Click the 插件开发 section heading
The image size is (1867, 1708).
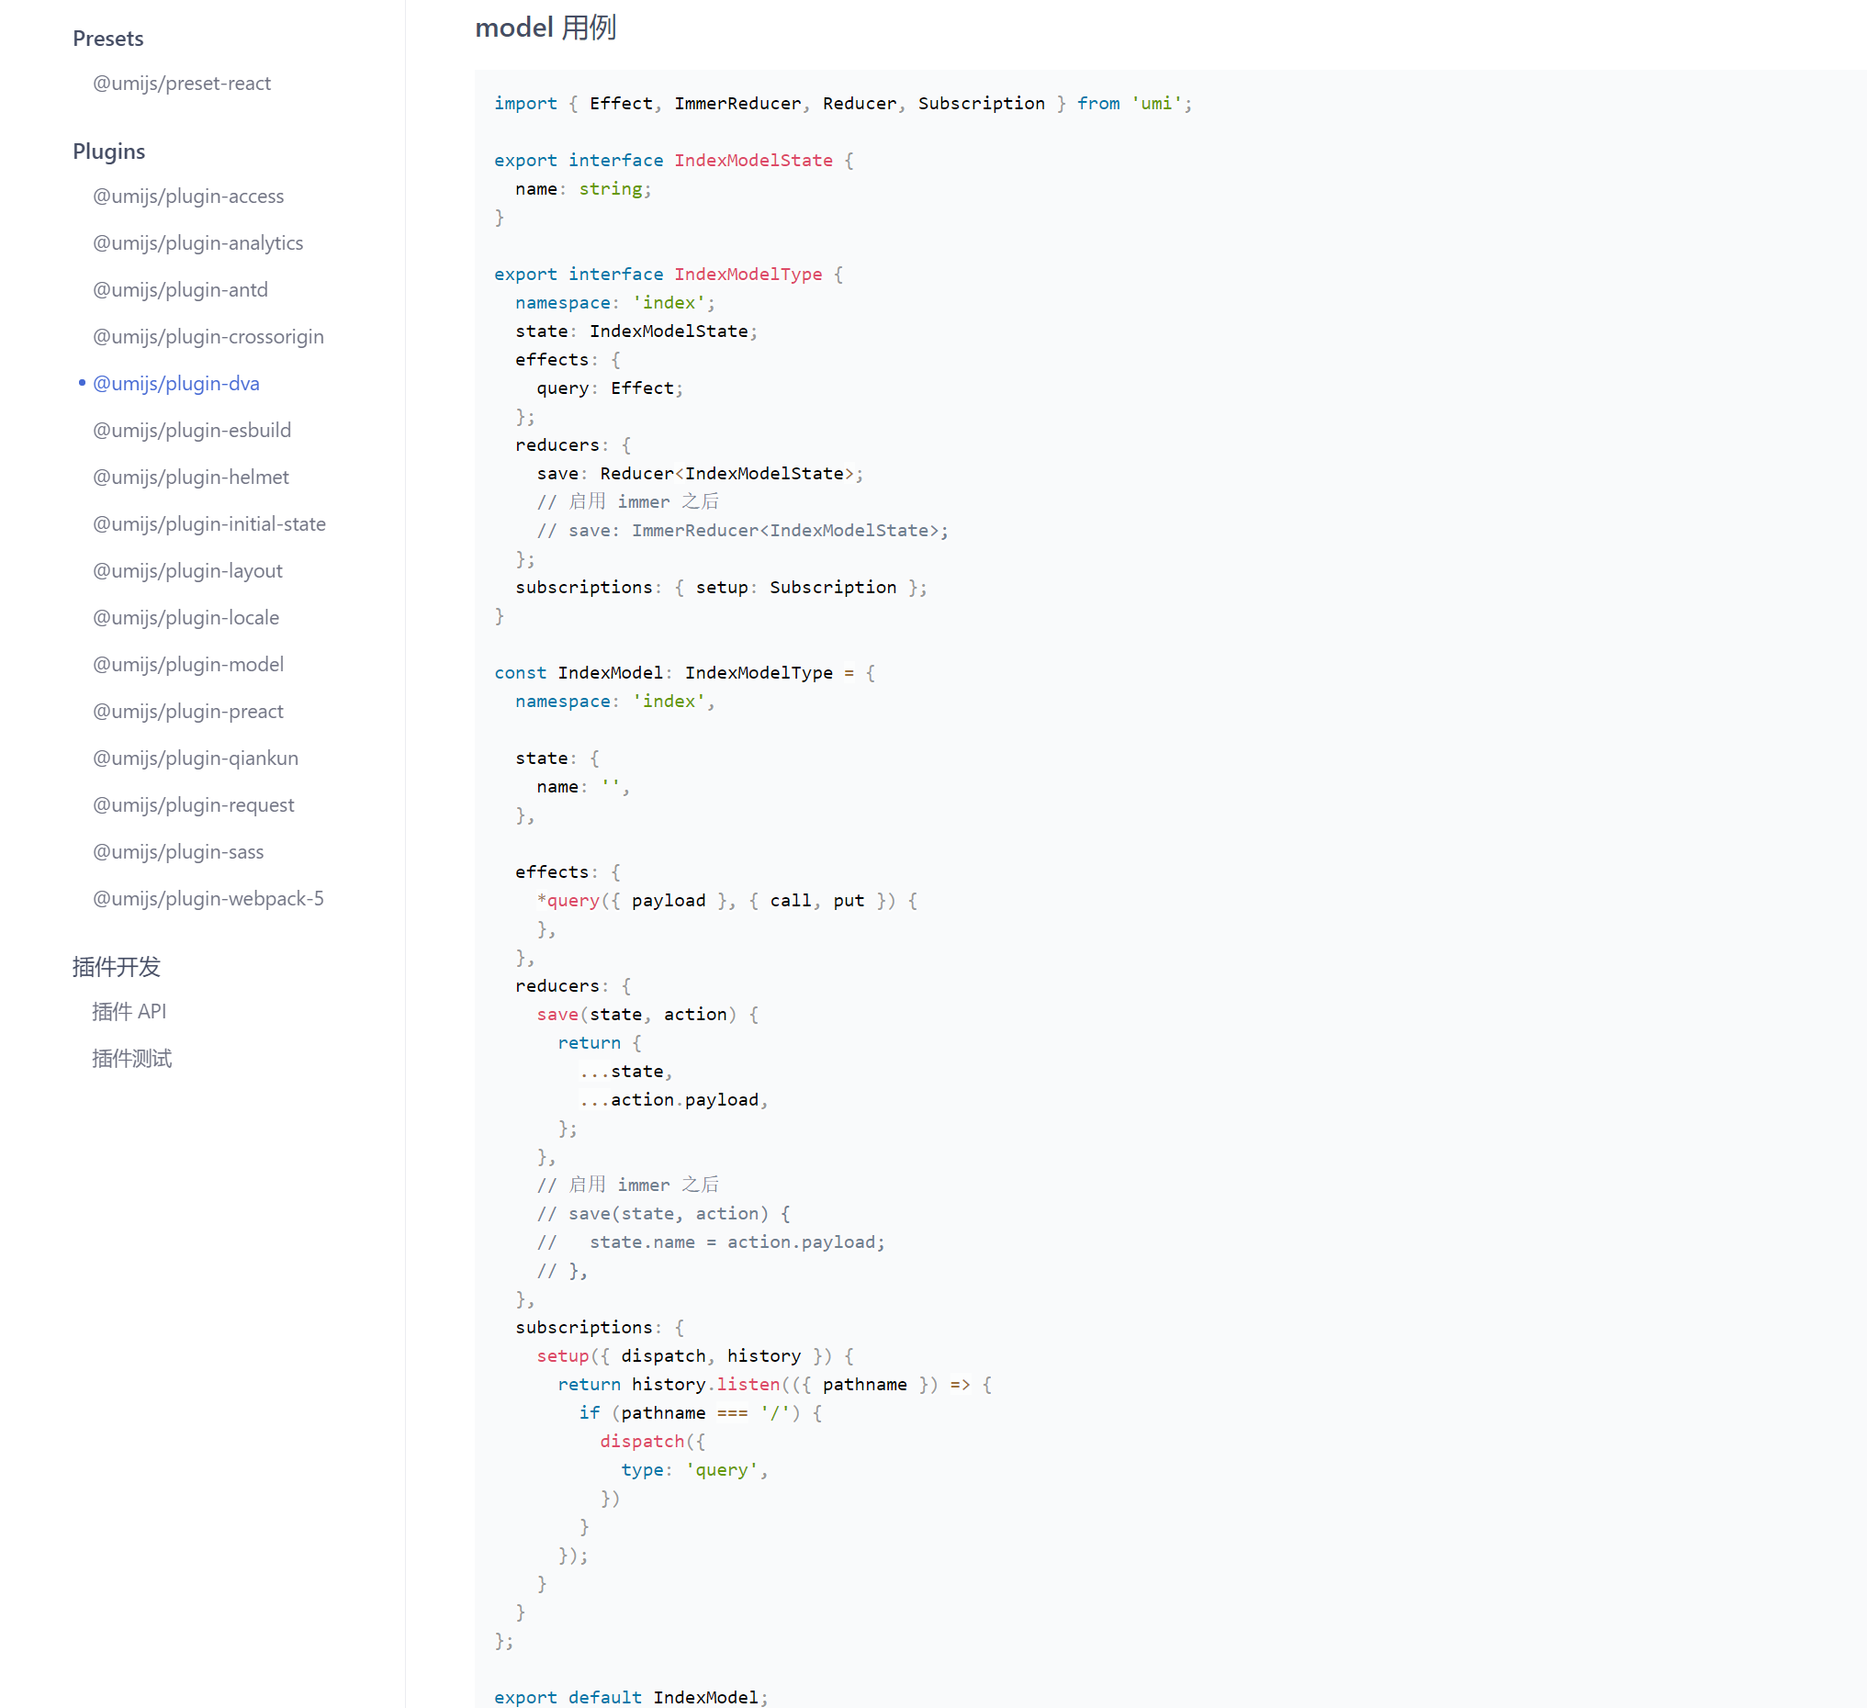point(117,967)
